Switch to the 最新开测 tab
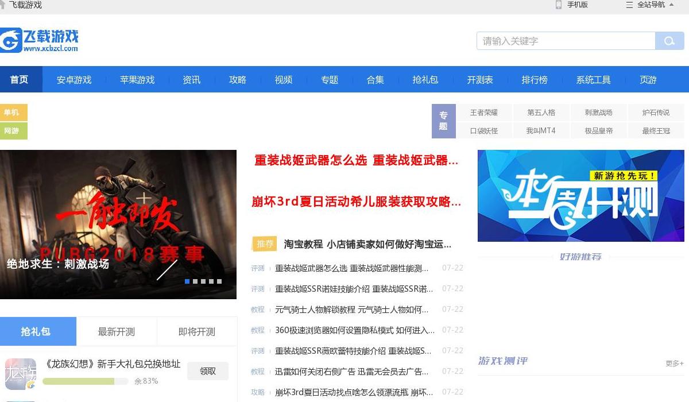The width and height of the screenshot is (689, 402). 117,331
